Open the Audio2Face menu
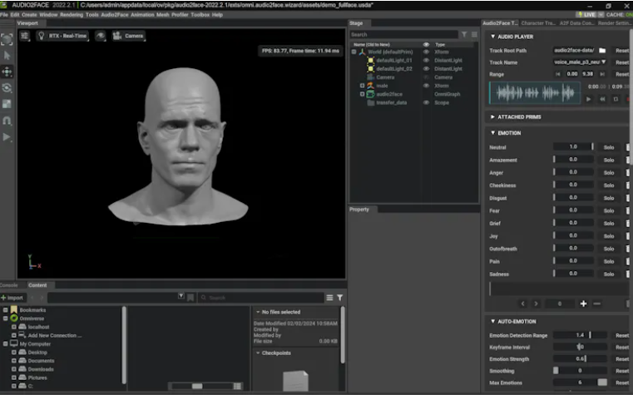 point(114,14)
